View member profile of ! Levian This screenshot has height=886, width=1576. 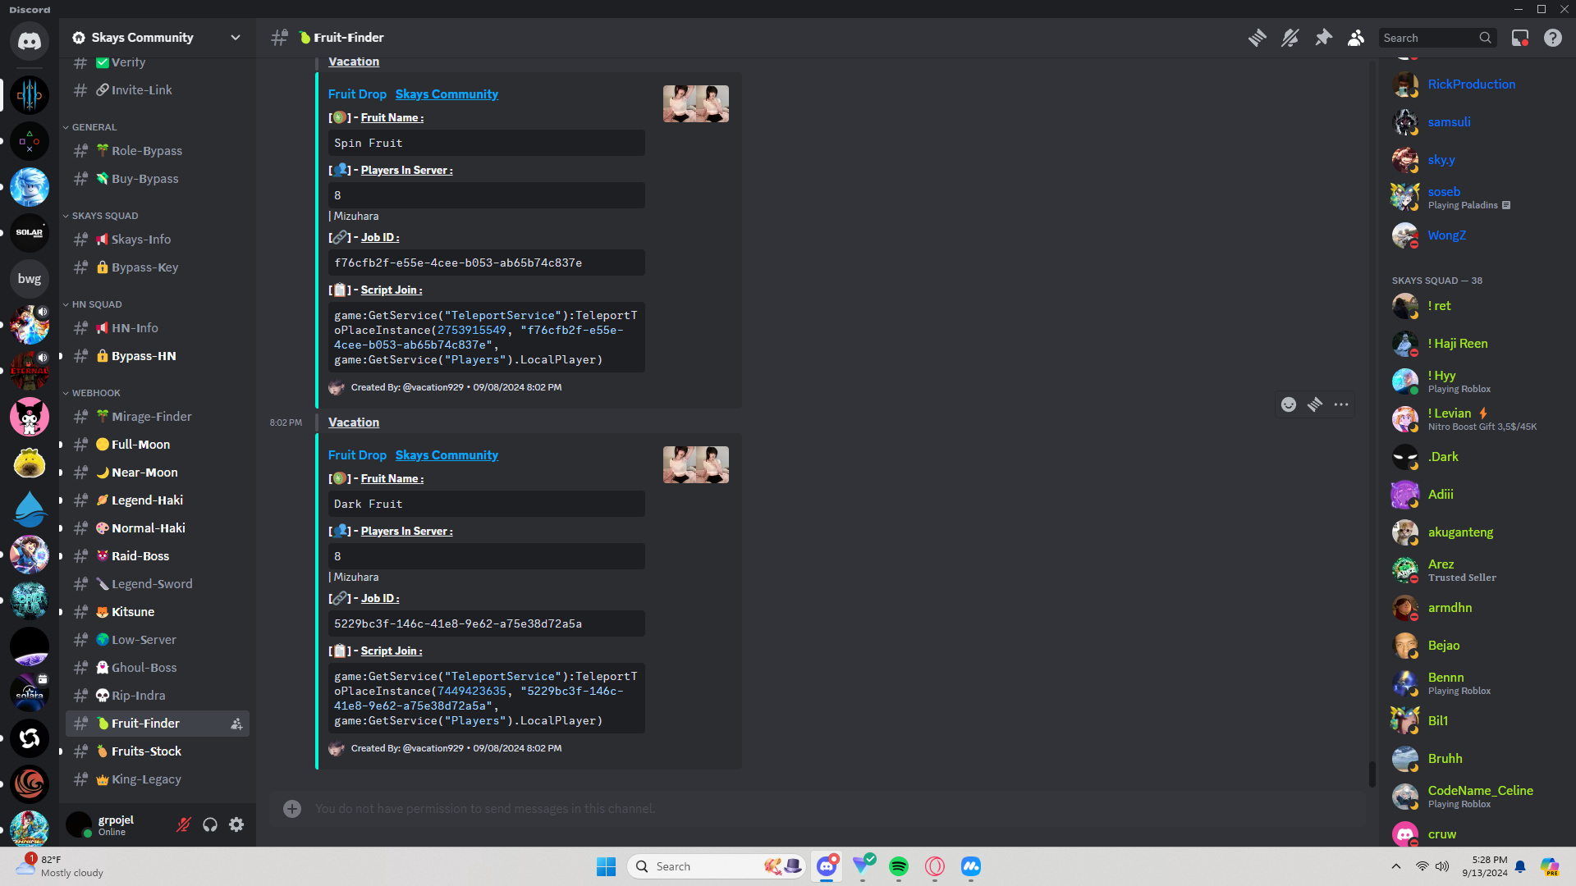click(x=1473, y=419)
